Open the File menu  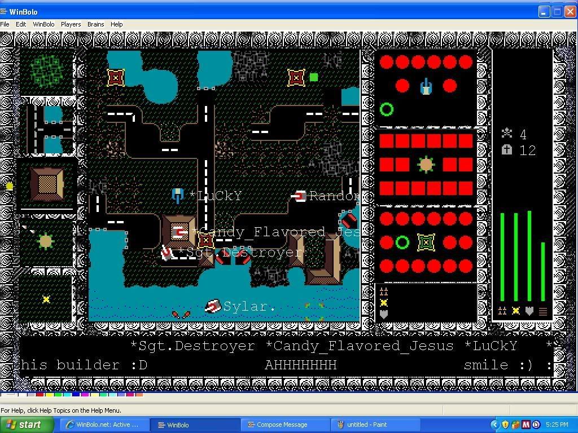point(5,24)
